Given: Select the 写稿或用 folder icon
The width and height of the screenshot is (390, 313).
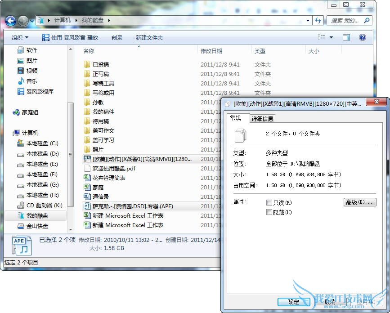Looking at the screenshot, I should tap(87, 93).
